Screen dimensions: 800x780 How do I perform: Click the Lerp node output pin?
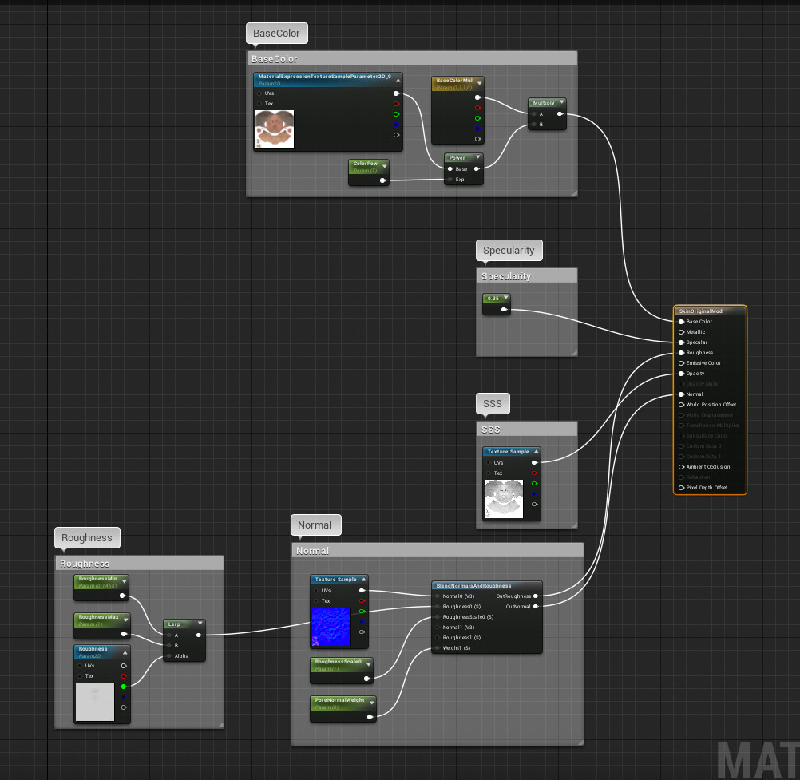[199, 635]
